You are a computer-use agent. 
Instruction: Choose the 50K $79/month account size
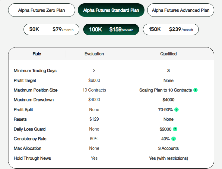click(x=51, y=29)
